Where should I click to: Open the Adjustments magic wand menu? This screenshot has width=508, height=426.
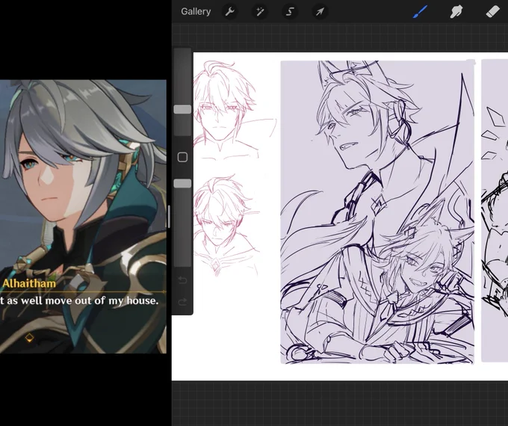pyautogui.click(x=260, y=12)
